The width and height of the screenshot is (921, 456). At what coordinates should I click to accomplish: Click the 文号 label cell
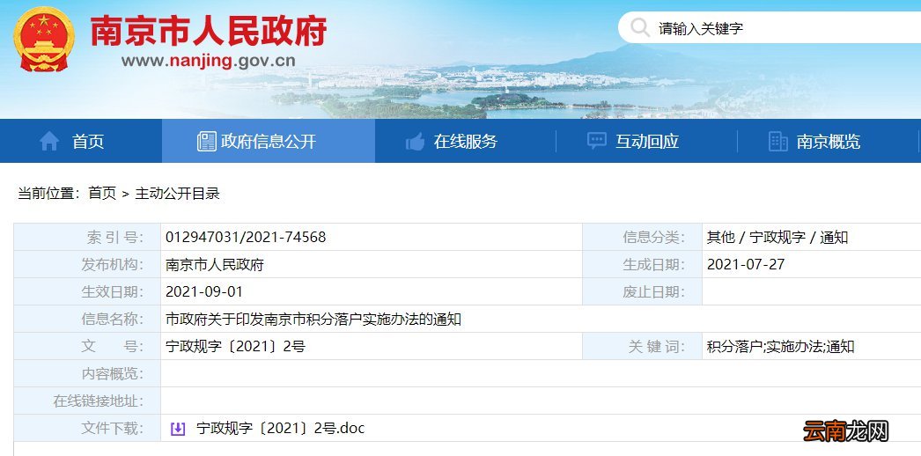coord(87,346)
